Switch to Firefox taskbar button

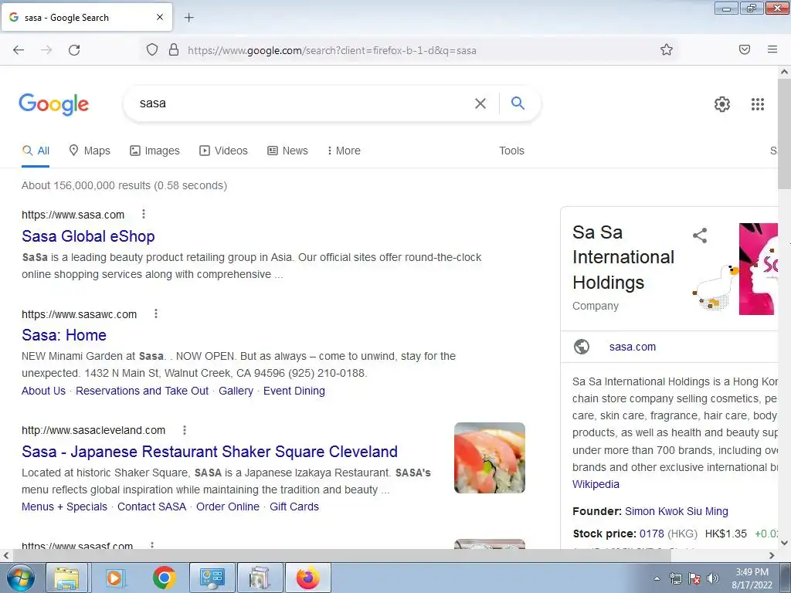point(308,578)
